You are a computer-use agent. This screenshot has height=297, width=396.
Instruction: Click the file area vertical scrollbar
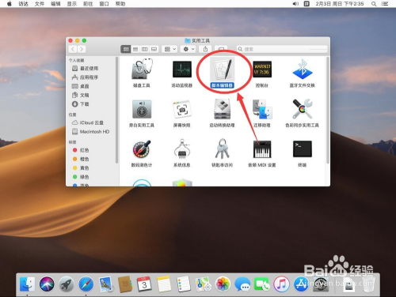pyautogui.click(x=328, y=111)
